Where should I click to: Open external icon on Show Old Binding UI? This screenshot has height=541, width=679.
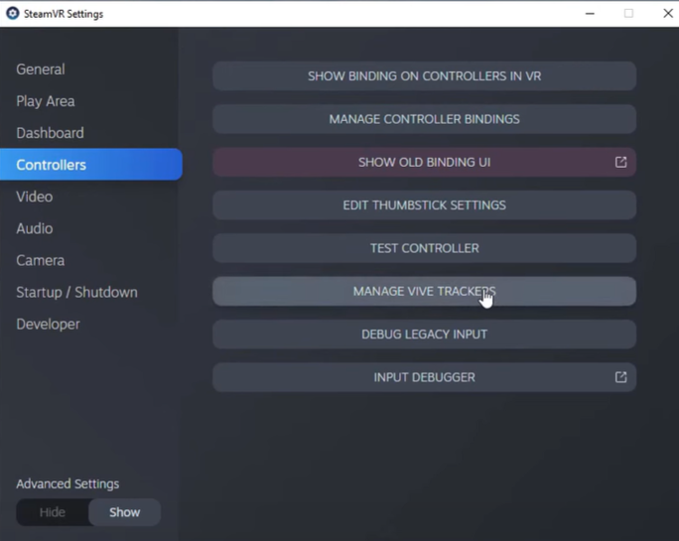point(620,162)
